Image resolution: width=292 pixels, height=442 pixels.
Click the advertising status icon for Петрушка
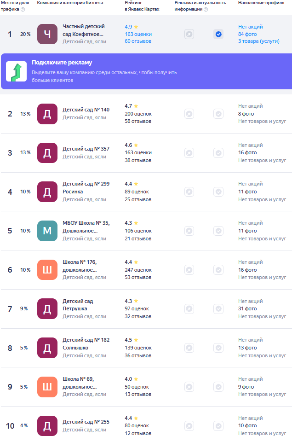click(x=189, y=308)
